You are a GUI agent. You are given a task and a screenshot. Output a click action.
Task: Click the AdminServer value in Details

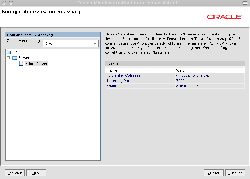tap(187, 86)
